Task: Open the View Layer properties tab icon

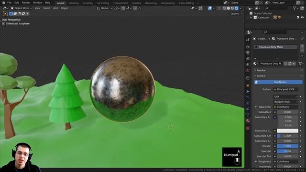Action: pos(248,59)
